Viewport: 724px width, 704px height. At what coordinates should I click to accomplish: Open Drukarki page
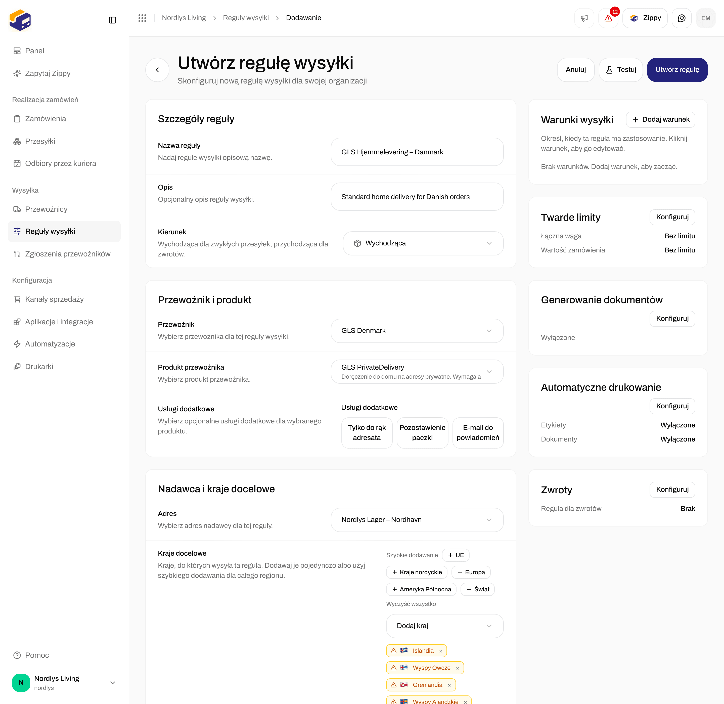click(64, 366)
